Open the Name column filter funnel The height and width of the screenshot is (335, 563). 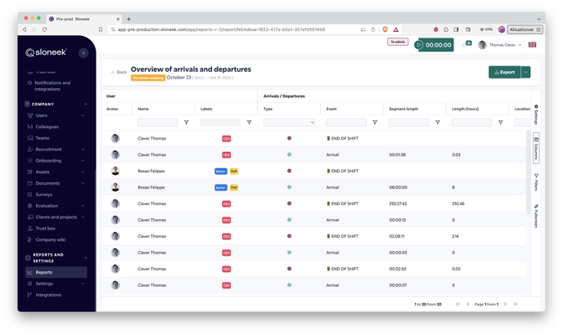pos(187,123)
